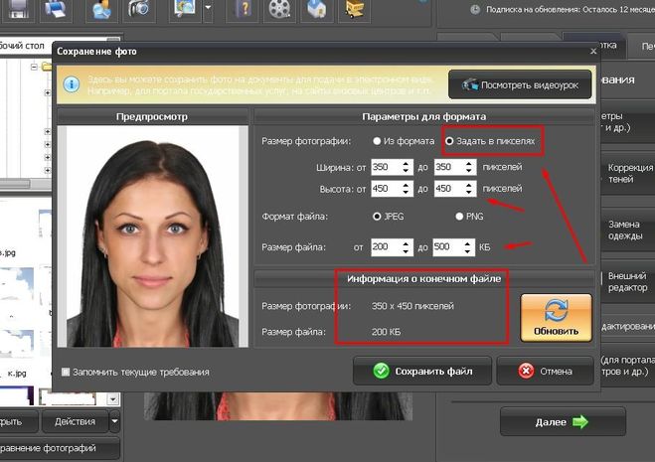The image size is (655, 462).
Task: Open the help question-mark toolbar icon
Action: click(245, 10)
